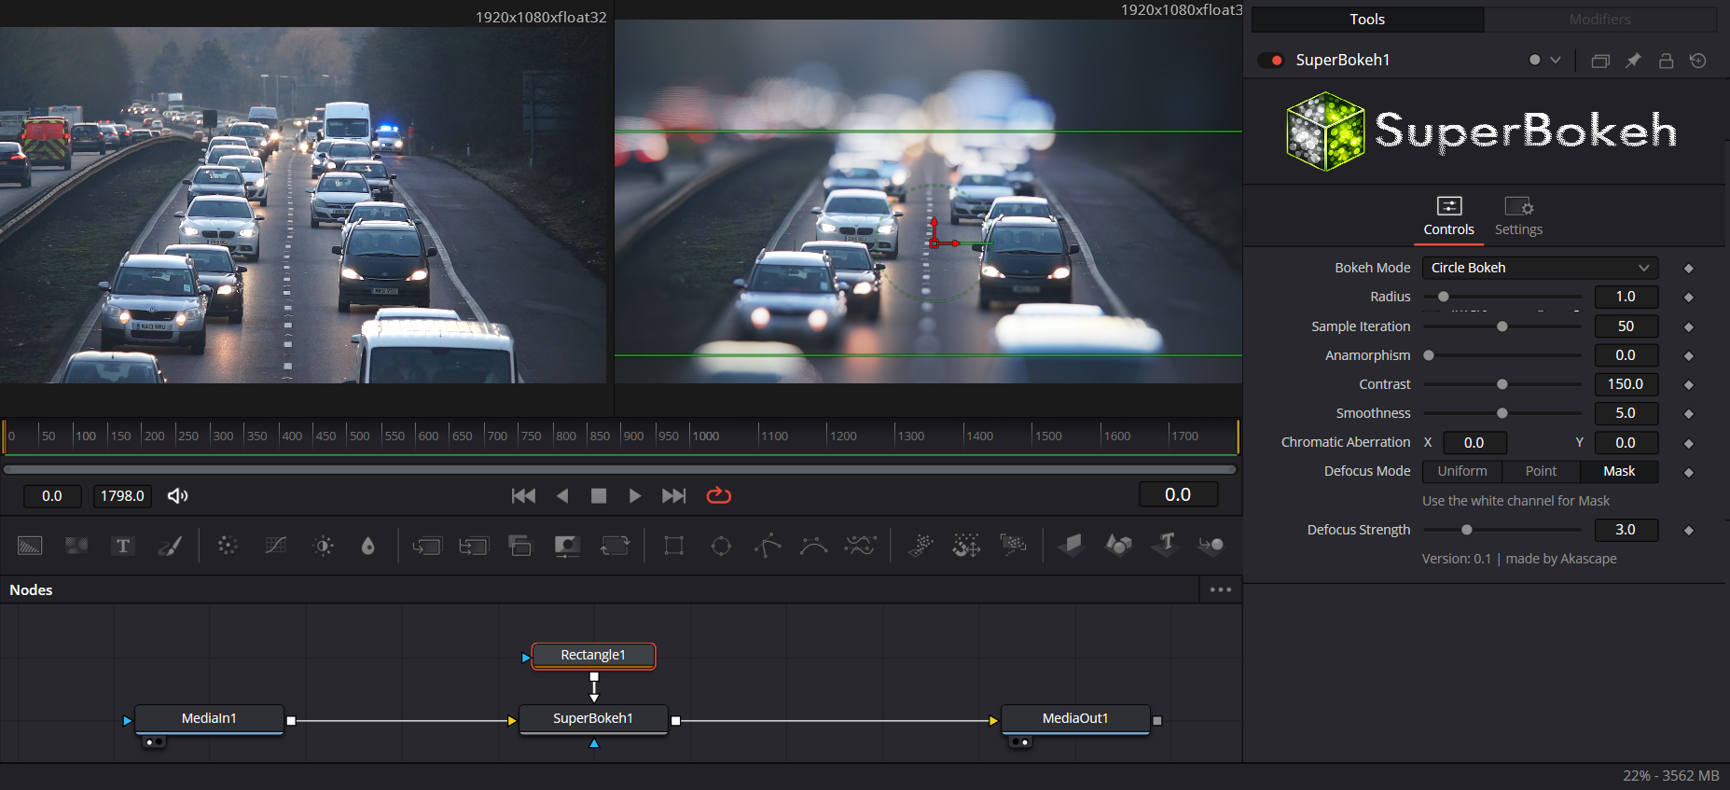
Task: Add a Brightness Contrast node from the toolbar
Action: pos(323,546)
